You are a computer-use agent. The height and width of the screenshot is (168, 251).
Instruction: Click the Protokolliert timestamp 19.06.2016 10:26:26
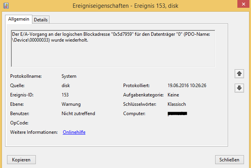pos(187,86)
